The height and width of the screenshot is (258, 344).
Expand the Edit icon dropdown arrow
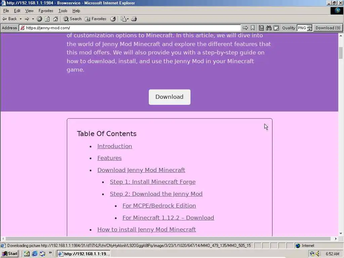click(128, 19)
